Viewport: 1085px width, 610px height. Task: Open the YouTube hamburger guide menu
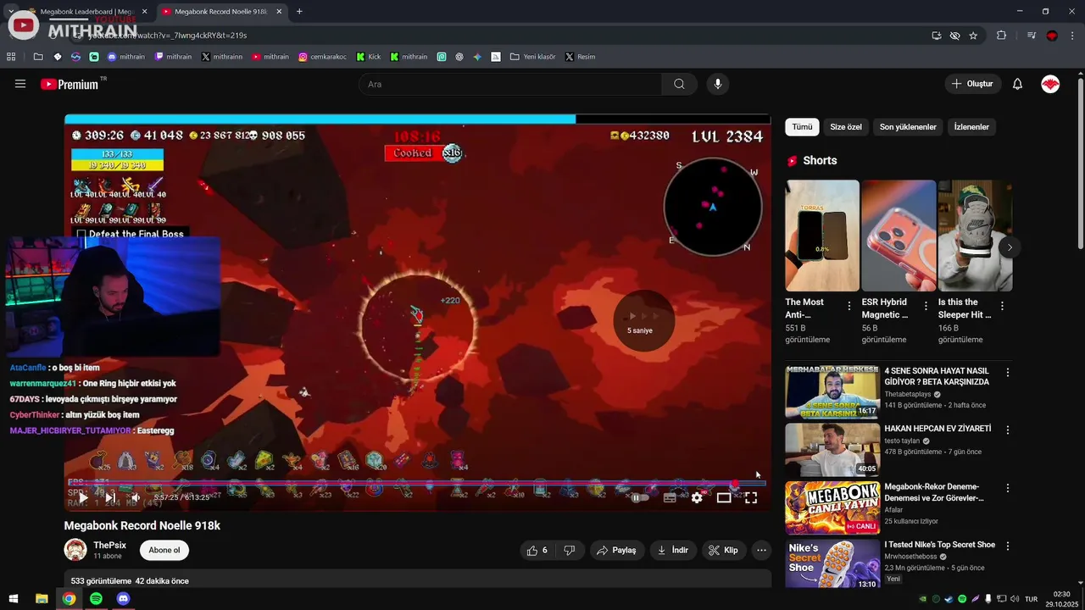(x=20, y=84)
